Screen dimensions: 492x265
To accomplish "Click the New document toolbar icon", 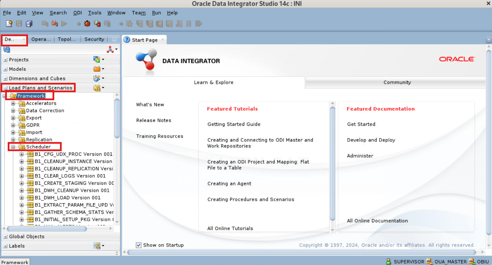I will tap(9, 24).
